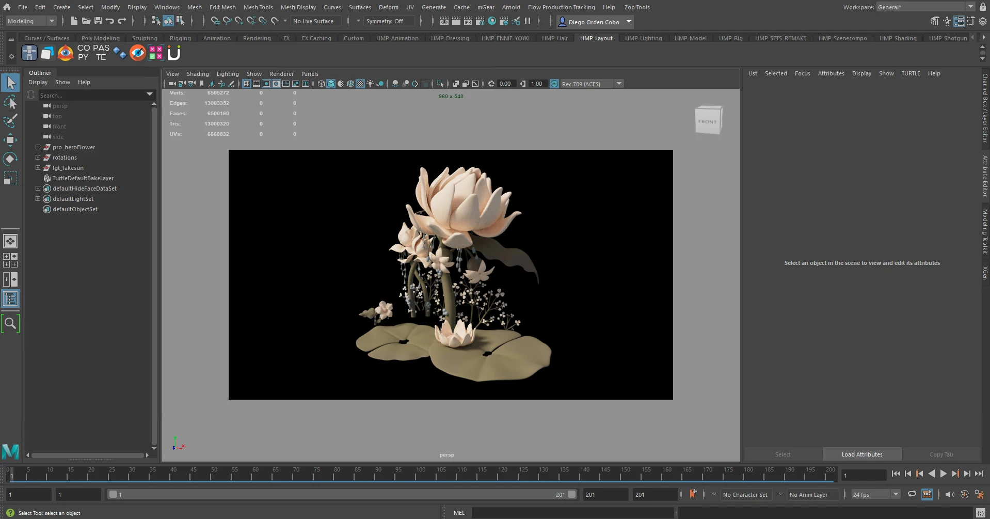Switch to the HMP_Lighting shelf tab
This screenshot has width=990, height=519.
643,38
